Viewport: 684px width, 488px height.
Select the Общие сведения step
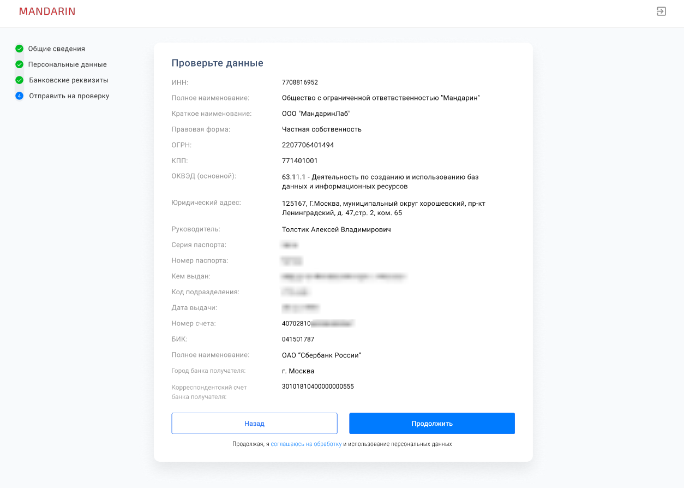click(57, 49)
